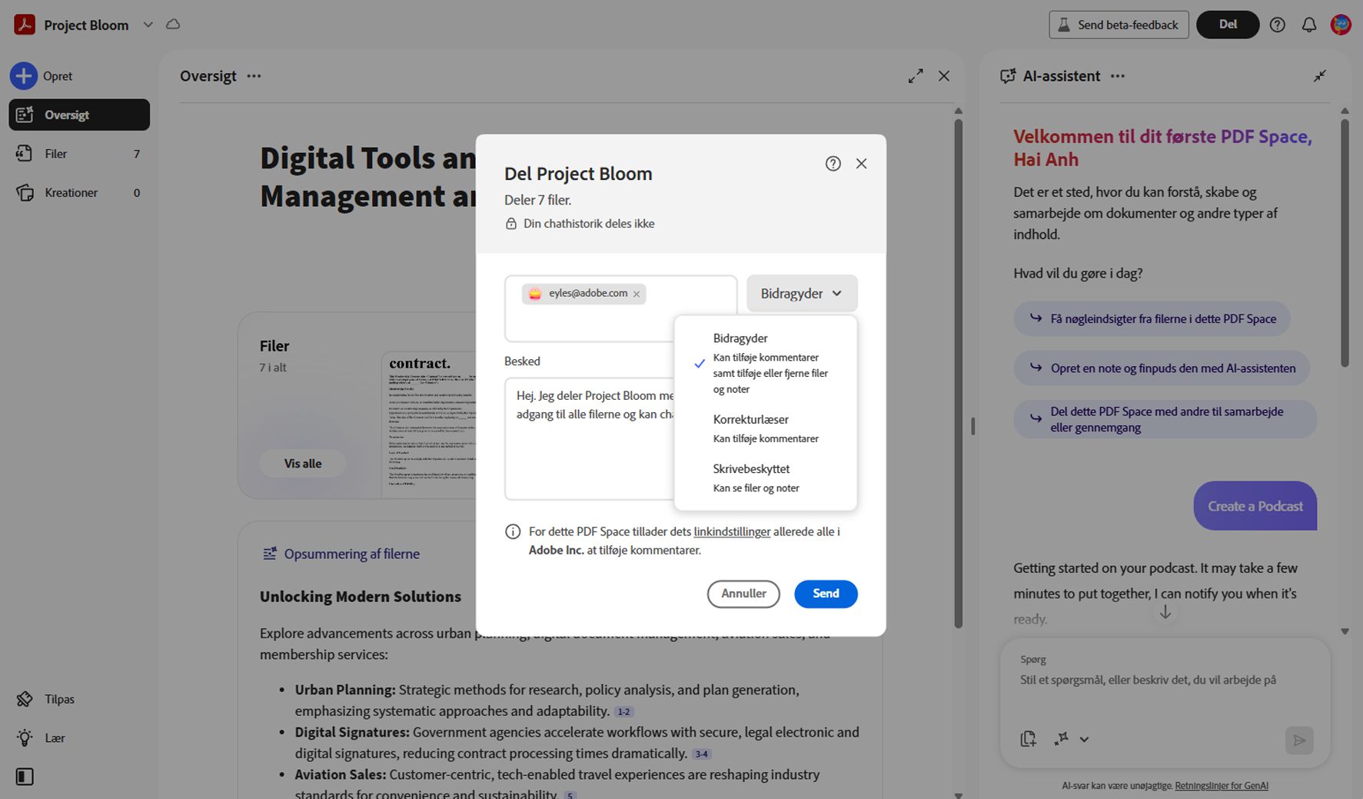Open Retningslinjer for GenAI link
Screen dimensions: 1363x799
click(1222, 786)
